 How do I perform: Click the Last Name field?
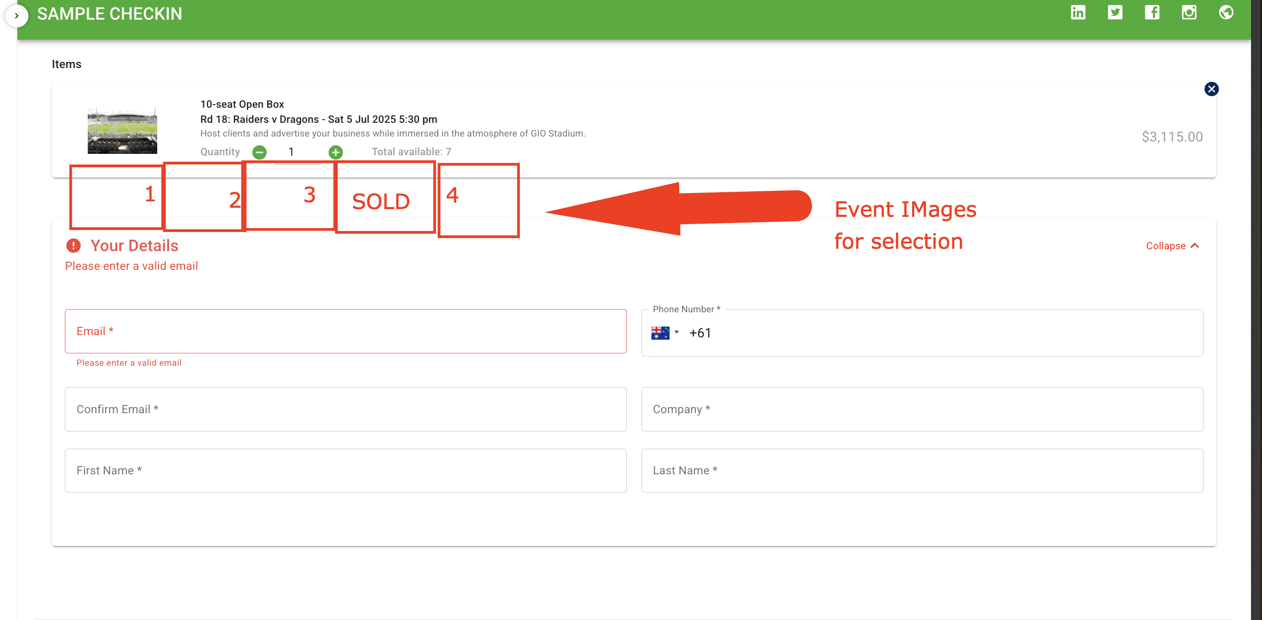(x=922, y=470)
